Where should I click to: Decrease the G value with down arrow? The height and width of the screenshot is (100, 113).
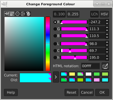click(107, 30)
